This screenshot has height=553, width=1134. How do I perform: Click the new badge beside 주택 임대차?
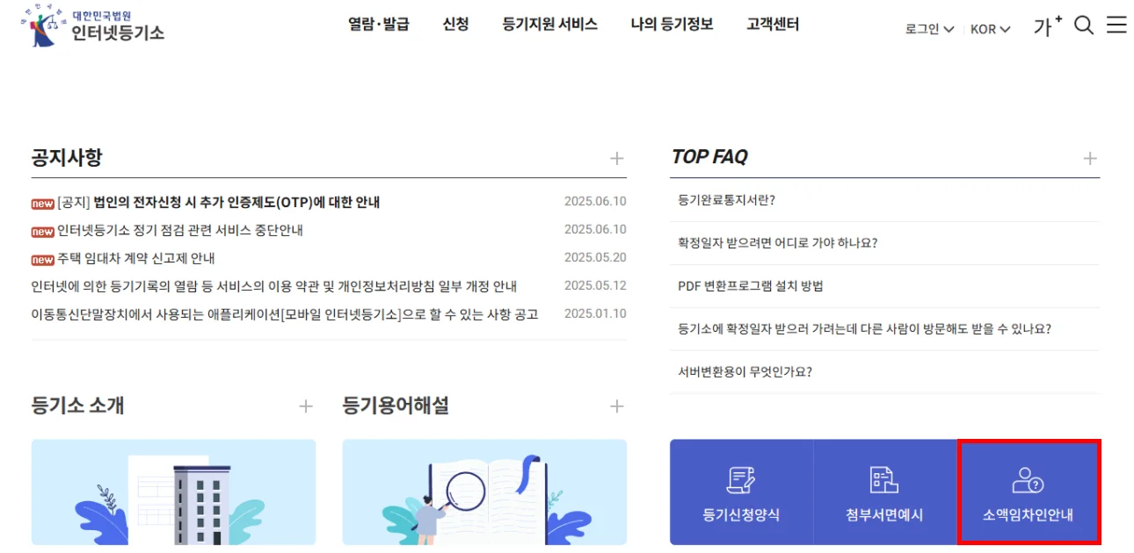(42, 260)
